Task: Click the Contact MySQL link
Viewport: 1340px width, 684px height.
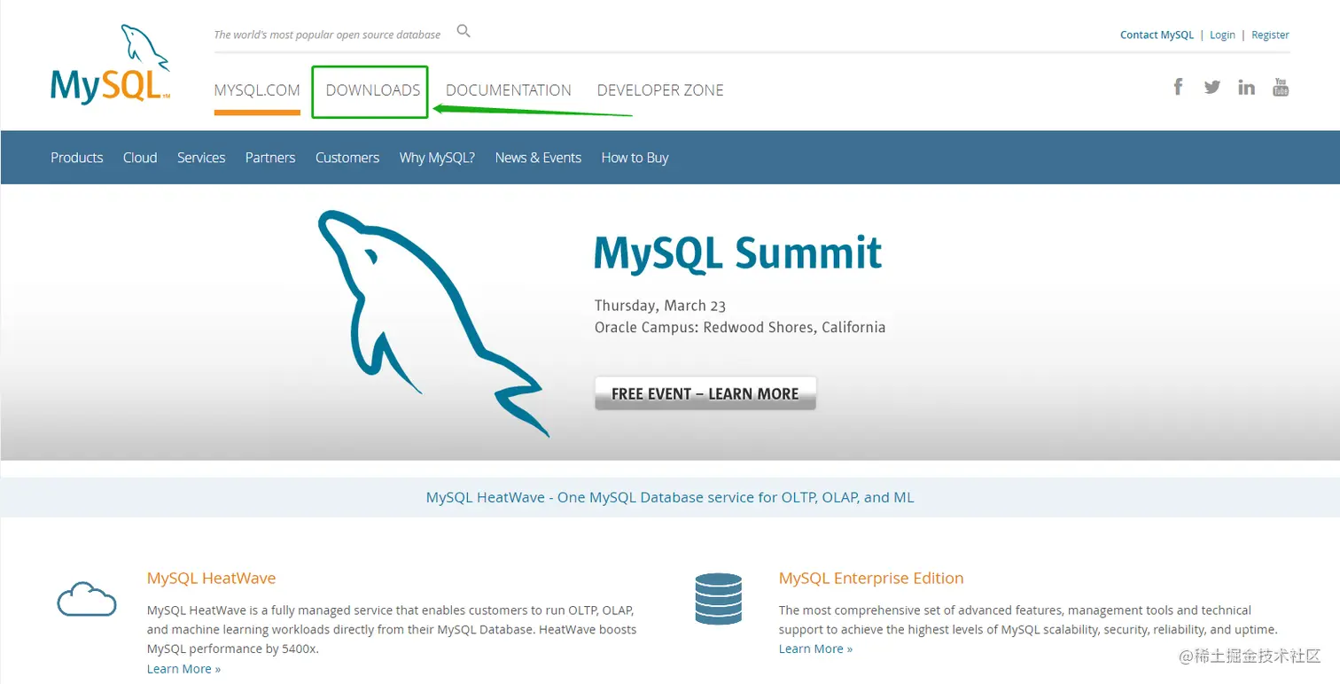Action: tap(1157, 35)
